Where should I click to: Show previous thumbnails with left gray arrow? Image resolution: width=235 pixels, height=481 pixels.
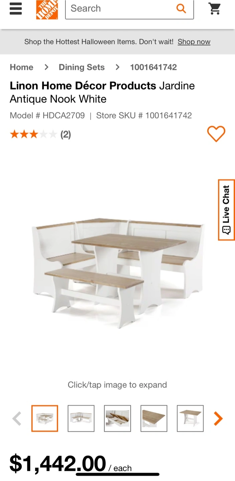coord(17,418)
